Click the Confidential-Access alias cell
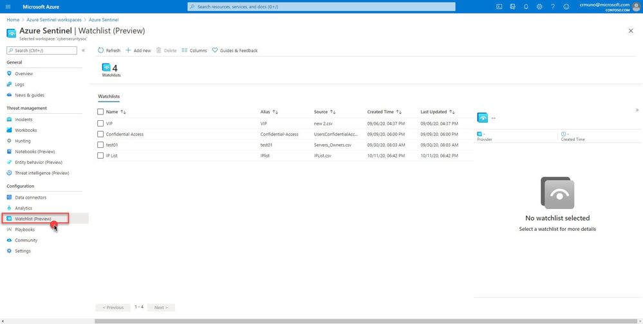Image resolution: width=643 pixels, height=324 pixels. point(279,134)
